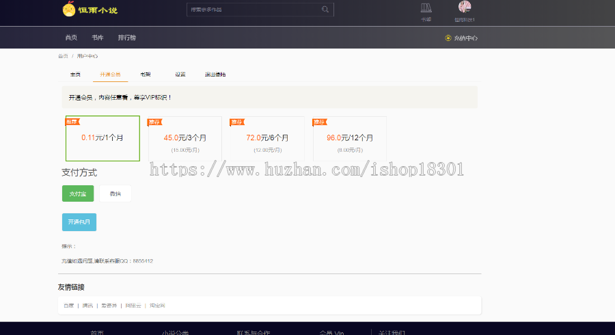The width and height of the screenshot is (615, 335).
Task: Click the recharge center coin icon
Action: pyautogui.click(x=448, y=38)
